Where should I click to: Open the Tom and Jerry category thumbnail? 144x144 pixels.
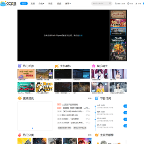pos(24,141)
